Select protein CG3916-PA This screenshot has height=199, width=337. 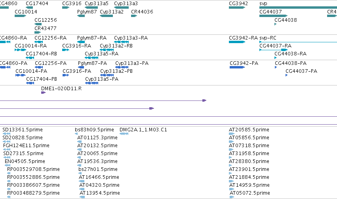click(x=66, y=75)
